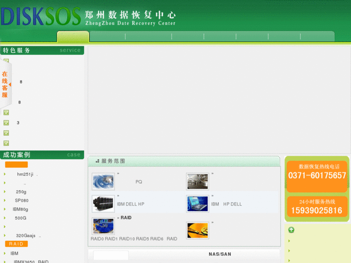The width and height of the screenshot is (351, 263).
Task: Click the arrow bullet beside '500G'
Action: tap(5, 218)
